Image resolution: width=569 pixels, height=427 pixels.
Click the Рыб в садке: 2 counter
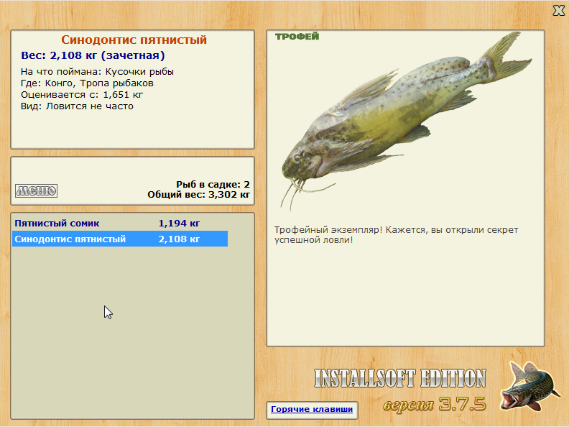pos(213,185)
